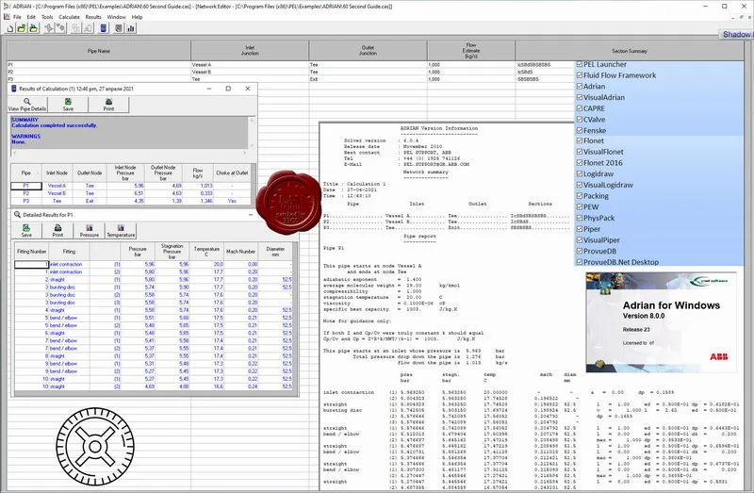The image size is (754, 493).
Task: Toggle the VisualPiper checkbox
Action: click(x=580, y=240)
